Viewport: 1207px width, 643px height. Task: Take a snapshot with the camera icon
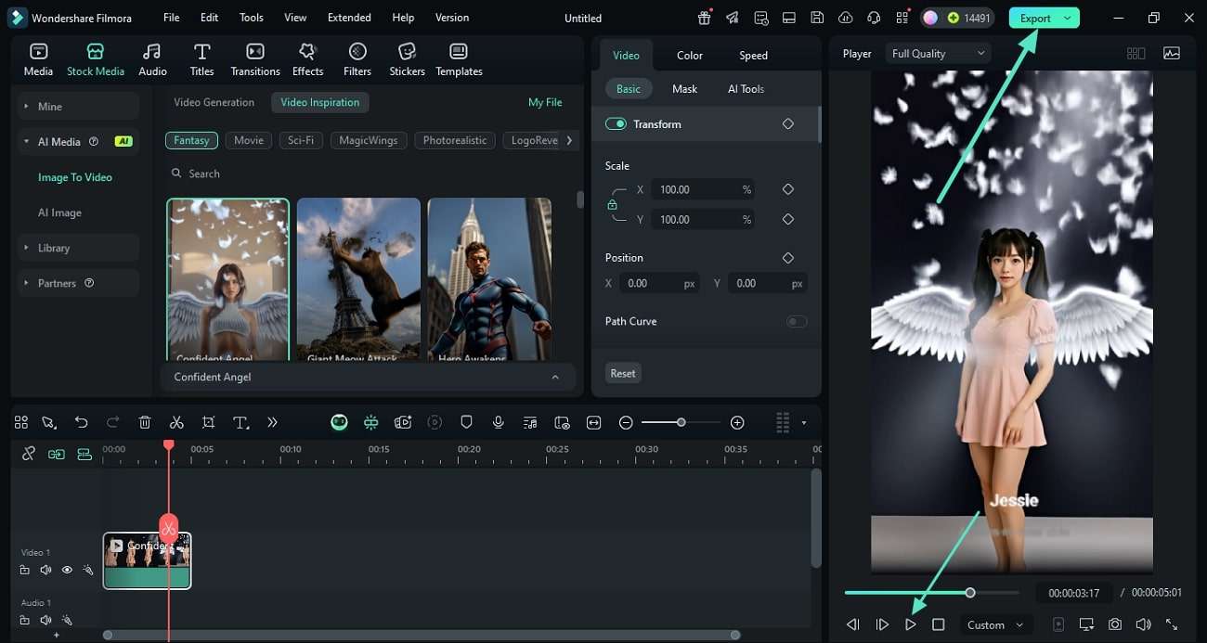tap(1115, 624)
